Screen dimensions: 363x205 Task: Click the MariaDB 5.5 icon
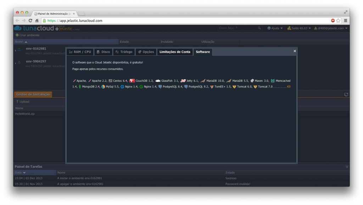tap(229, 81)
